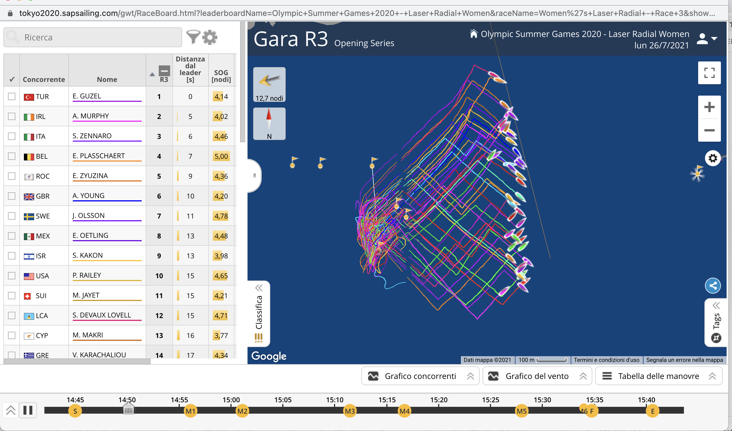Click the leftmost yellow buoy flag
This screenshot has width=732, height=431.
tap(294, 162)
